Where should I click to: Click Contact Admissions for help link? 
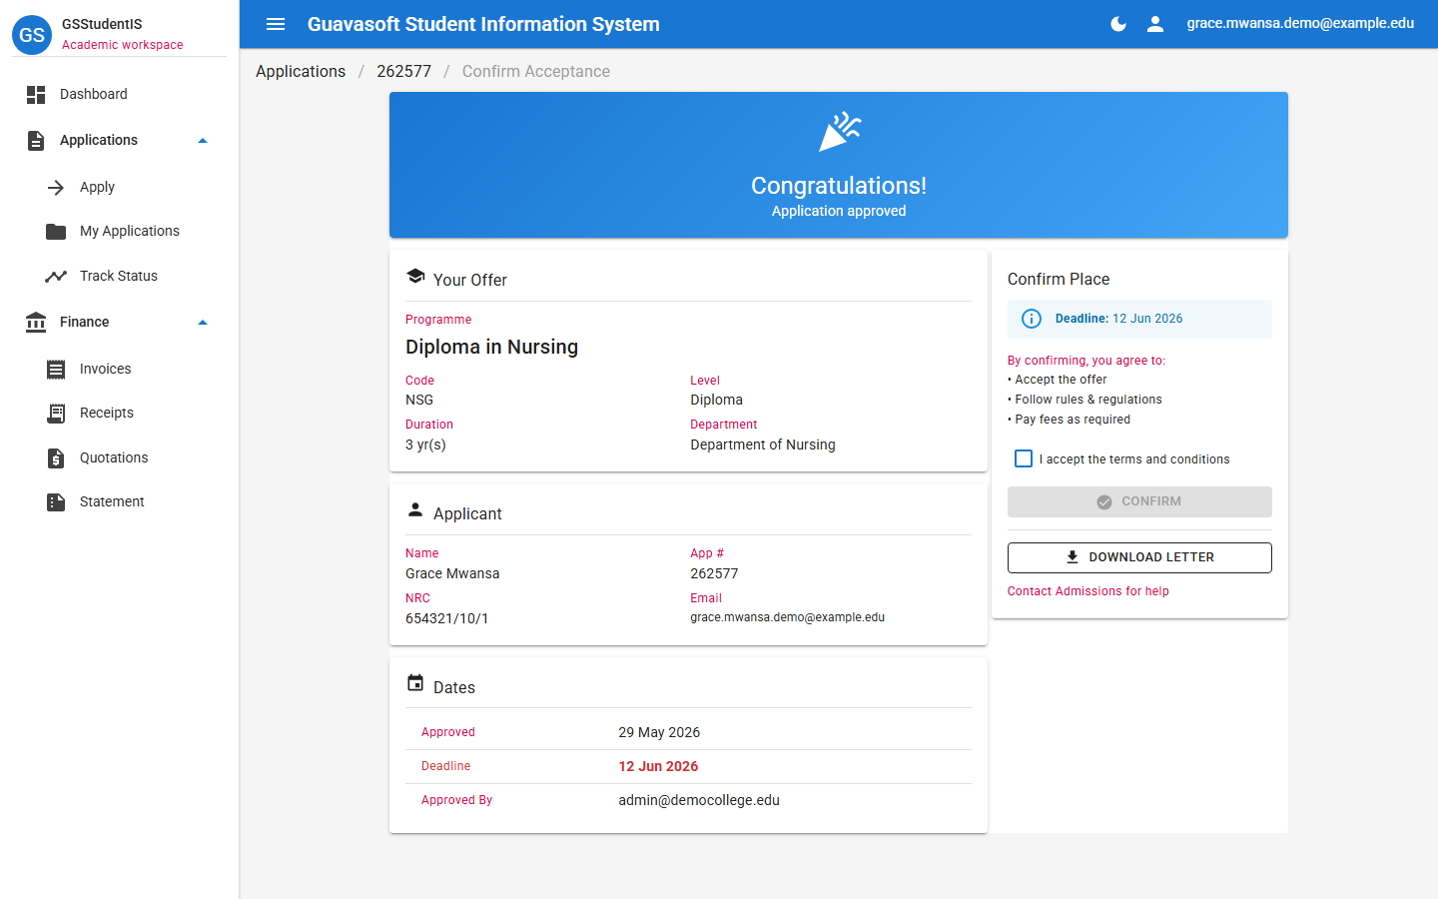(1087, 591)
